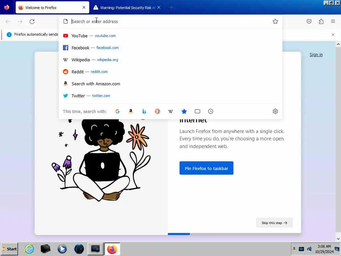Click the Firefox logo beside the tabs

click(7, 7)
